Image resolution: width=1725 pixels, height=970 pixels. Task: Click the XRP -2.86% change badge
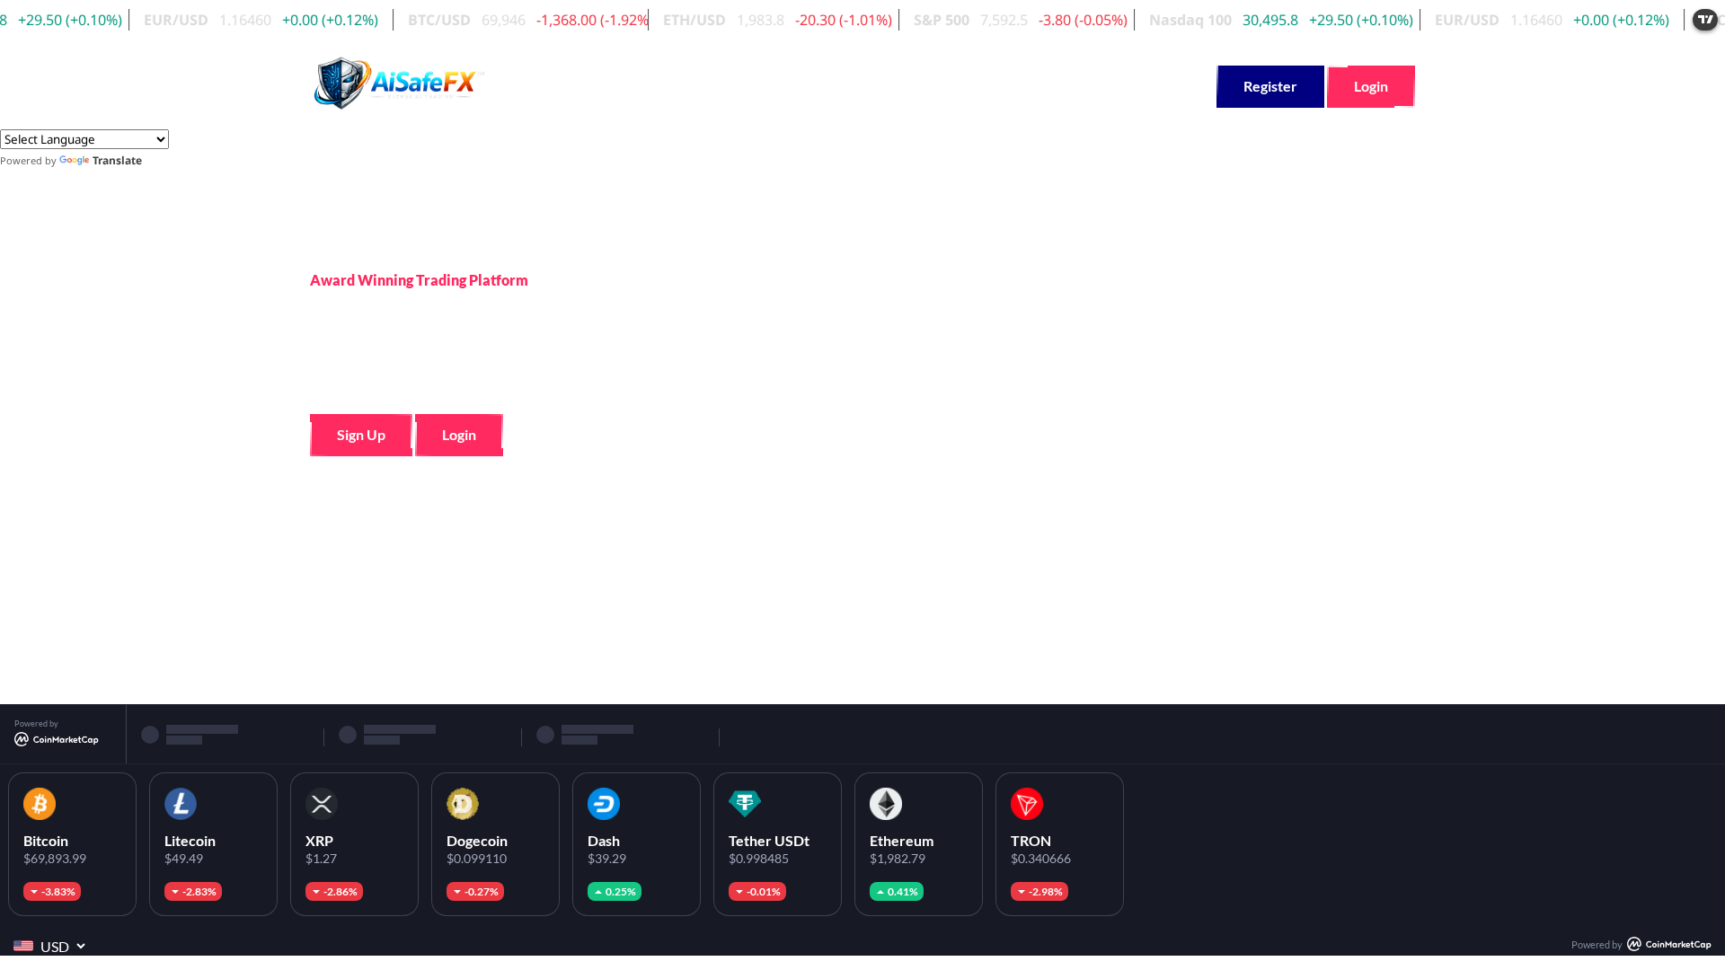334,891
